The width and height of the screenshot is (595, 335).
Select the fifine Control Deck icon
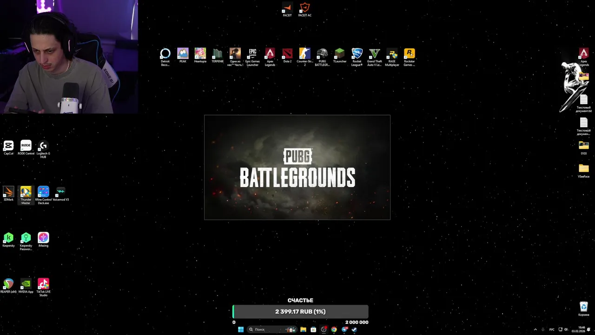43,195
